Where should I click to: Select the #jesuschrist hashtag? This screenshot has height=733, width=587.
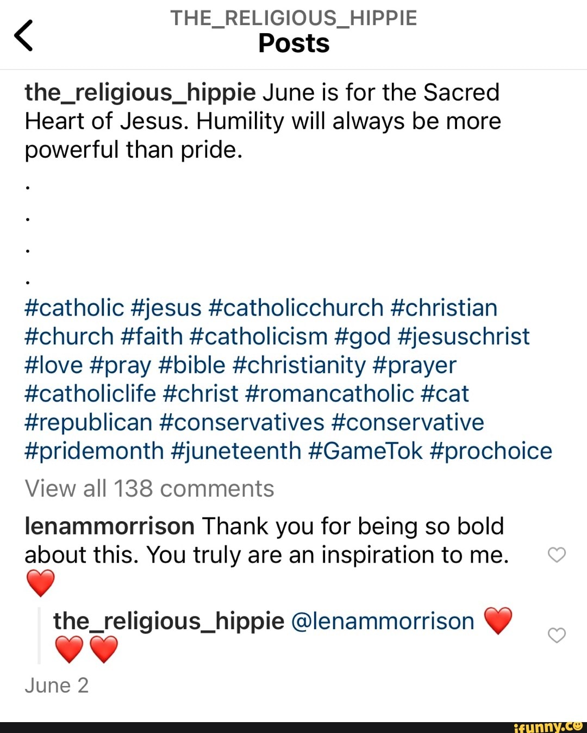(x=463, y=337)
